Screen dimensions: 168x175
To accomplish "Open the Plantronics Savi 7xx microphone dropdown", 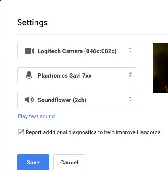I will click(77, 75).
